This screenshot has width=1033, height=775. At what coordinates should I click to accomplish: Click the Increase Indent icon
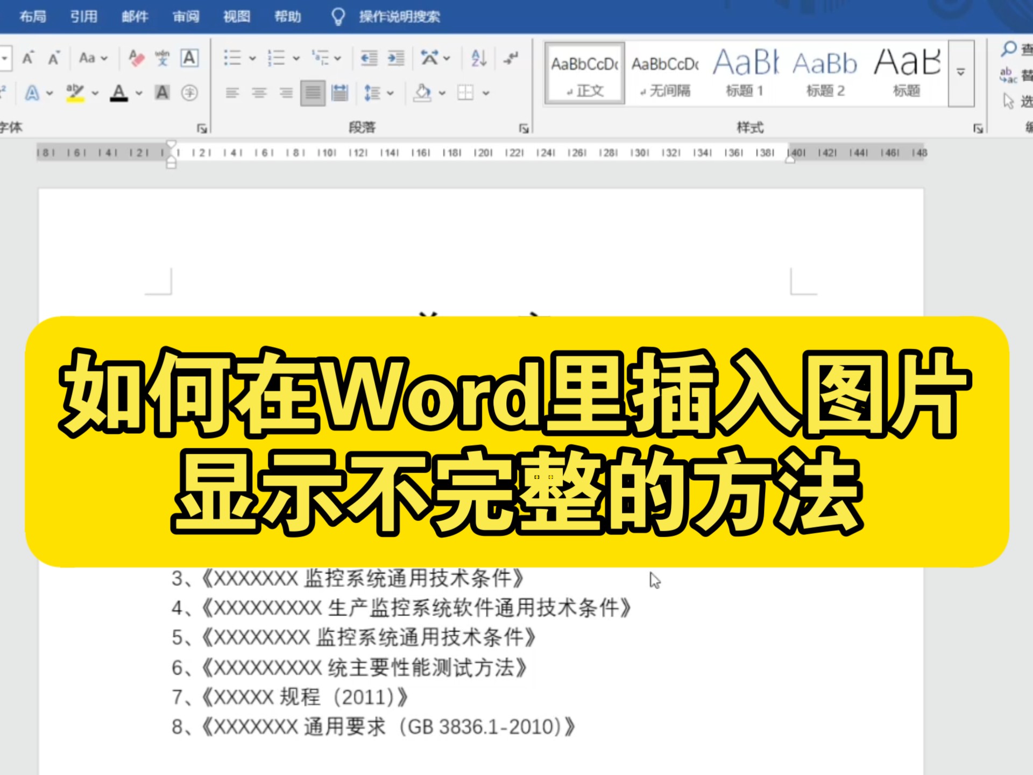click(396, 58)
